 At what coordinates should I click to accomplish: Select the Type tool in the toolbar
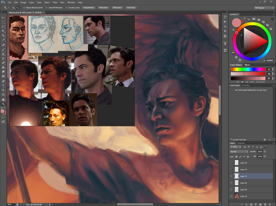point(3,85)
